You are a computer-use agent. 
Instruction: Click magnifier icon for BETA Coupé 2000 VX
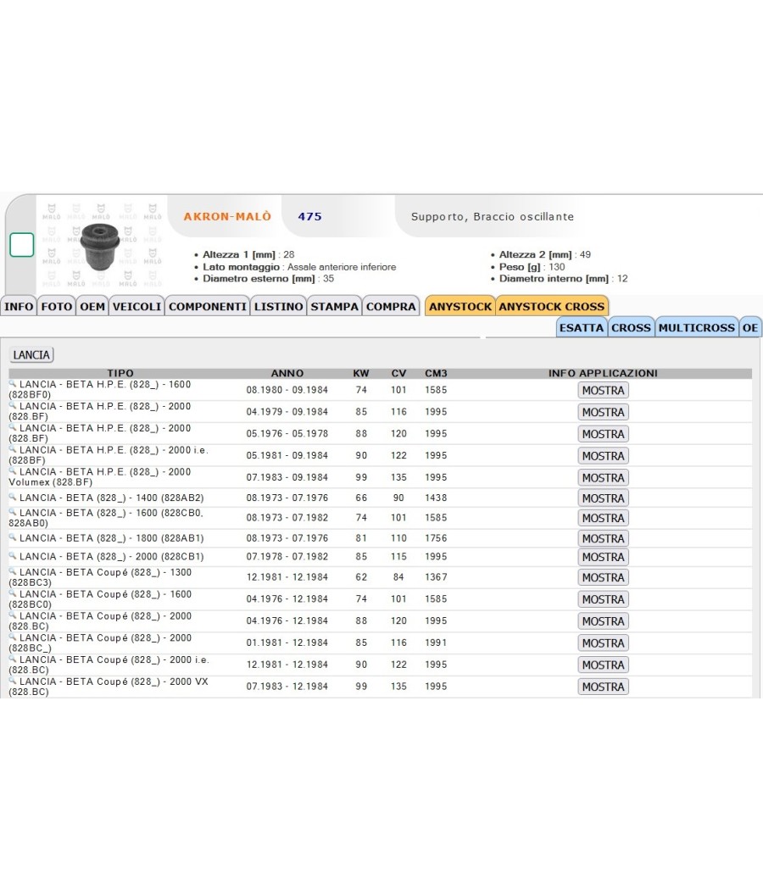[13, 681]
